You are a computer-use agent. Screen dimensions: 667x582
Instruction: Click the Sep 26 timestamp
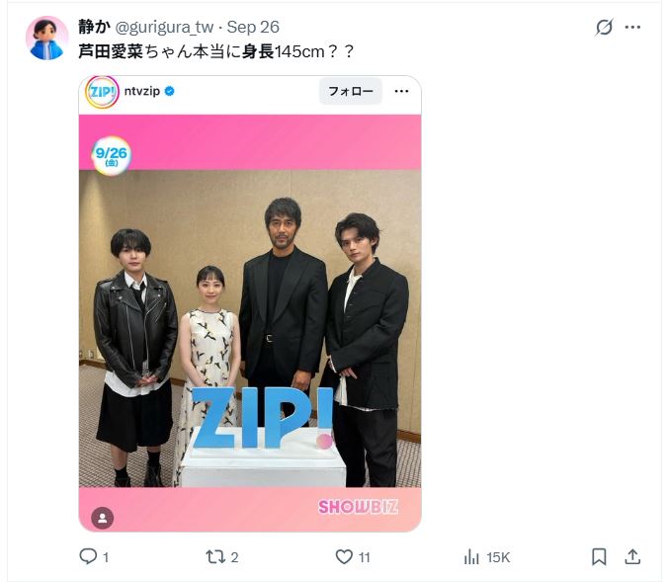[x=253, y=27]
